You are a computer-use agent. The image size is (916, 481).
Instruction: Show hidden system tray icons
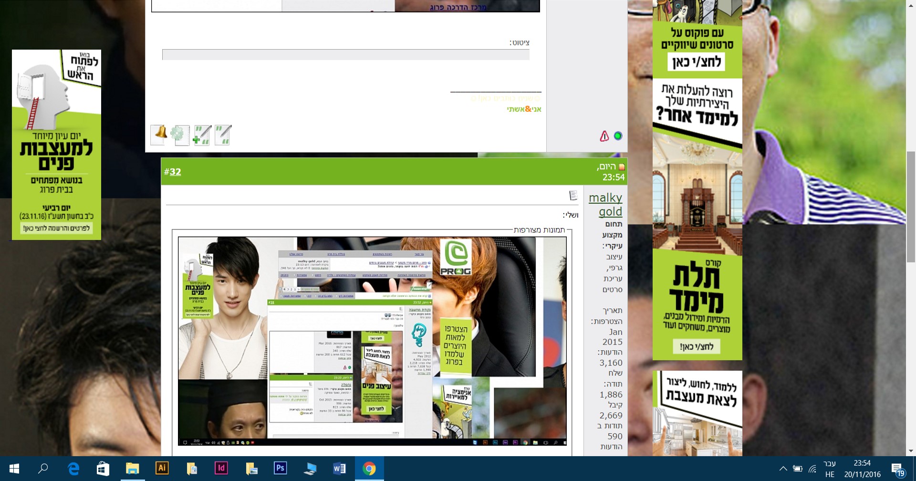coord(783,469)
